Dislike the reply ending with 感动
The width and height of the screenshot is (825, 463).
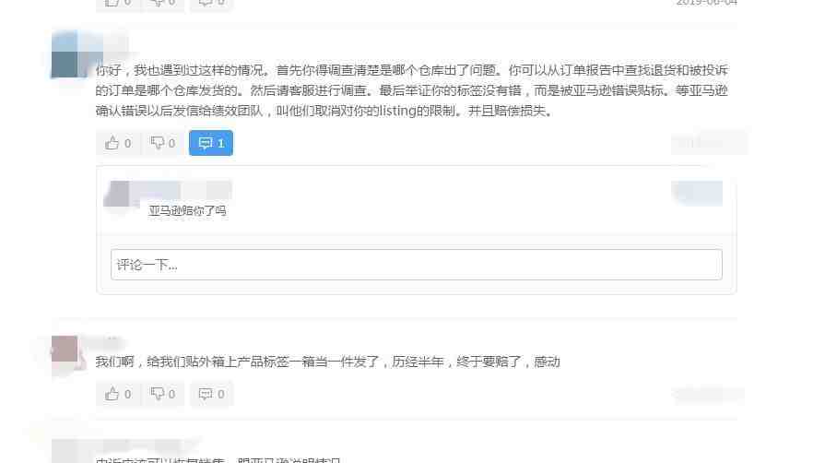coord(163,394)
